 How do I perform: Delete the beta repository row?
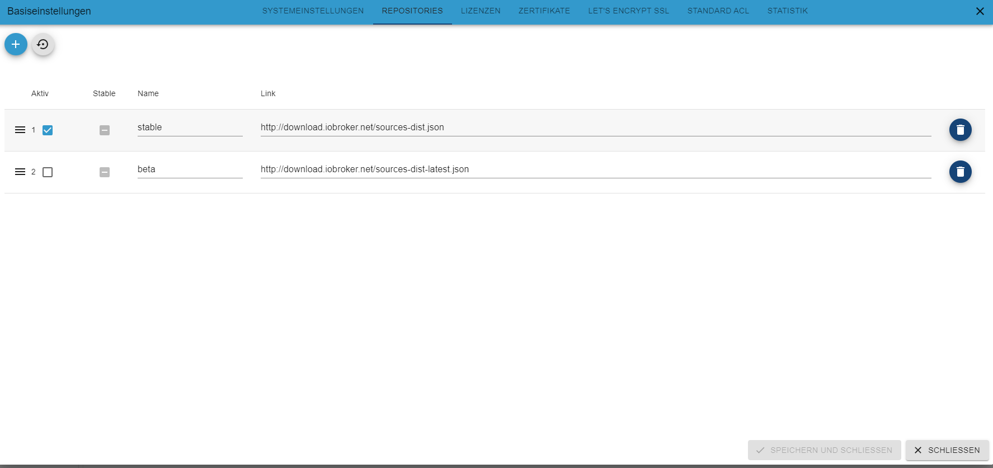click(960, 172)
